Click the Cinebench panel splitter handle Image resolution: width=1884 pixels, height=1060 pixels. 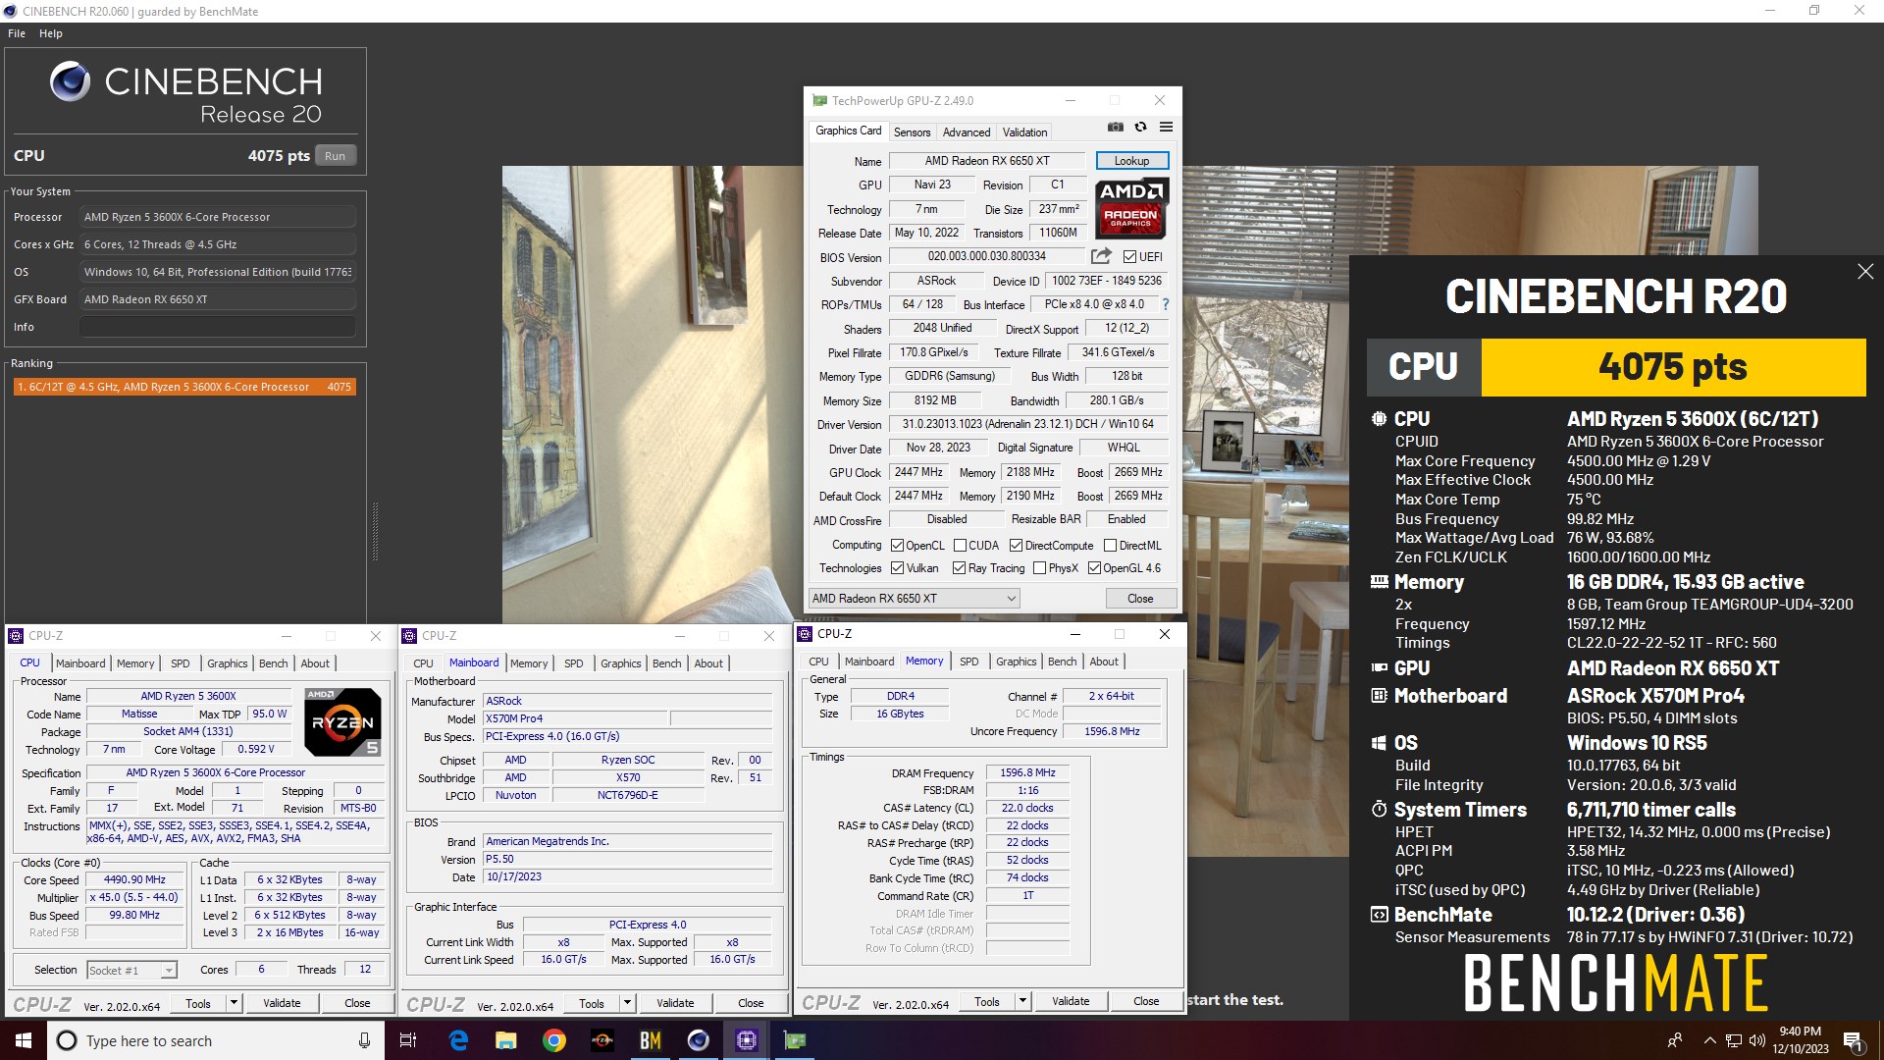[x=375, y=531]
